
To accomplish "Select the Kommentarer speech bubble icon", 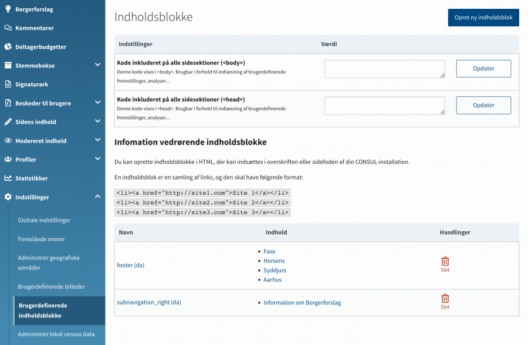I will coord(8,28).
